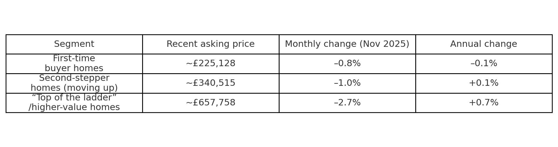The width and height of the screenshot is (558, 147).
Task: Click the –2.7% monthly change value
Action: pos(347,103)
